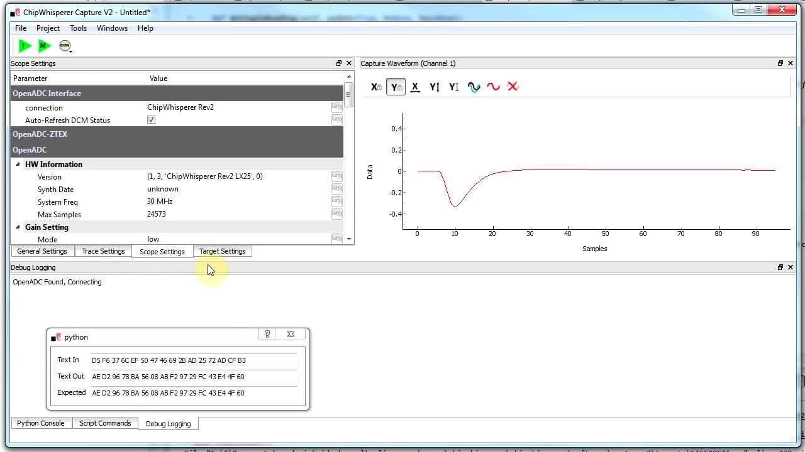Minimize the ChipWhisperer Capture window
Image resolution: width=805 pixels, height=452 pixels.
pos(740,9)
